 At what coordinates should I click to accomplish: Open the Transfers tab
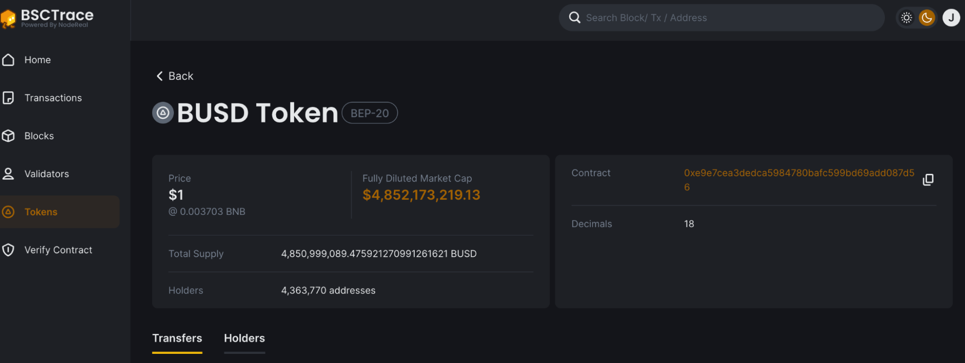coord(177,338)
